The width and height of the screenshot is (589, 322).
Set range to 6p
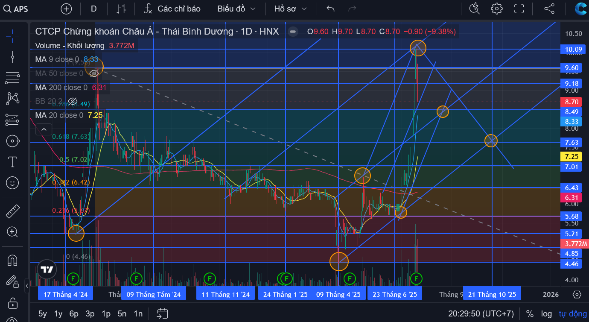74,314
